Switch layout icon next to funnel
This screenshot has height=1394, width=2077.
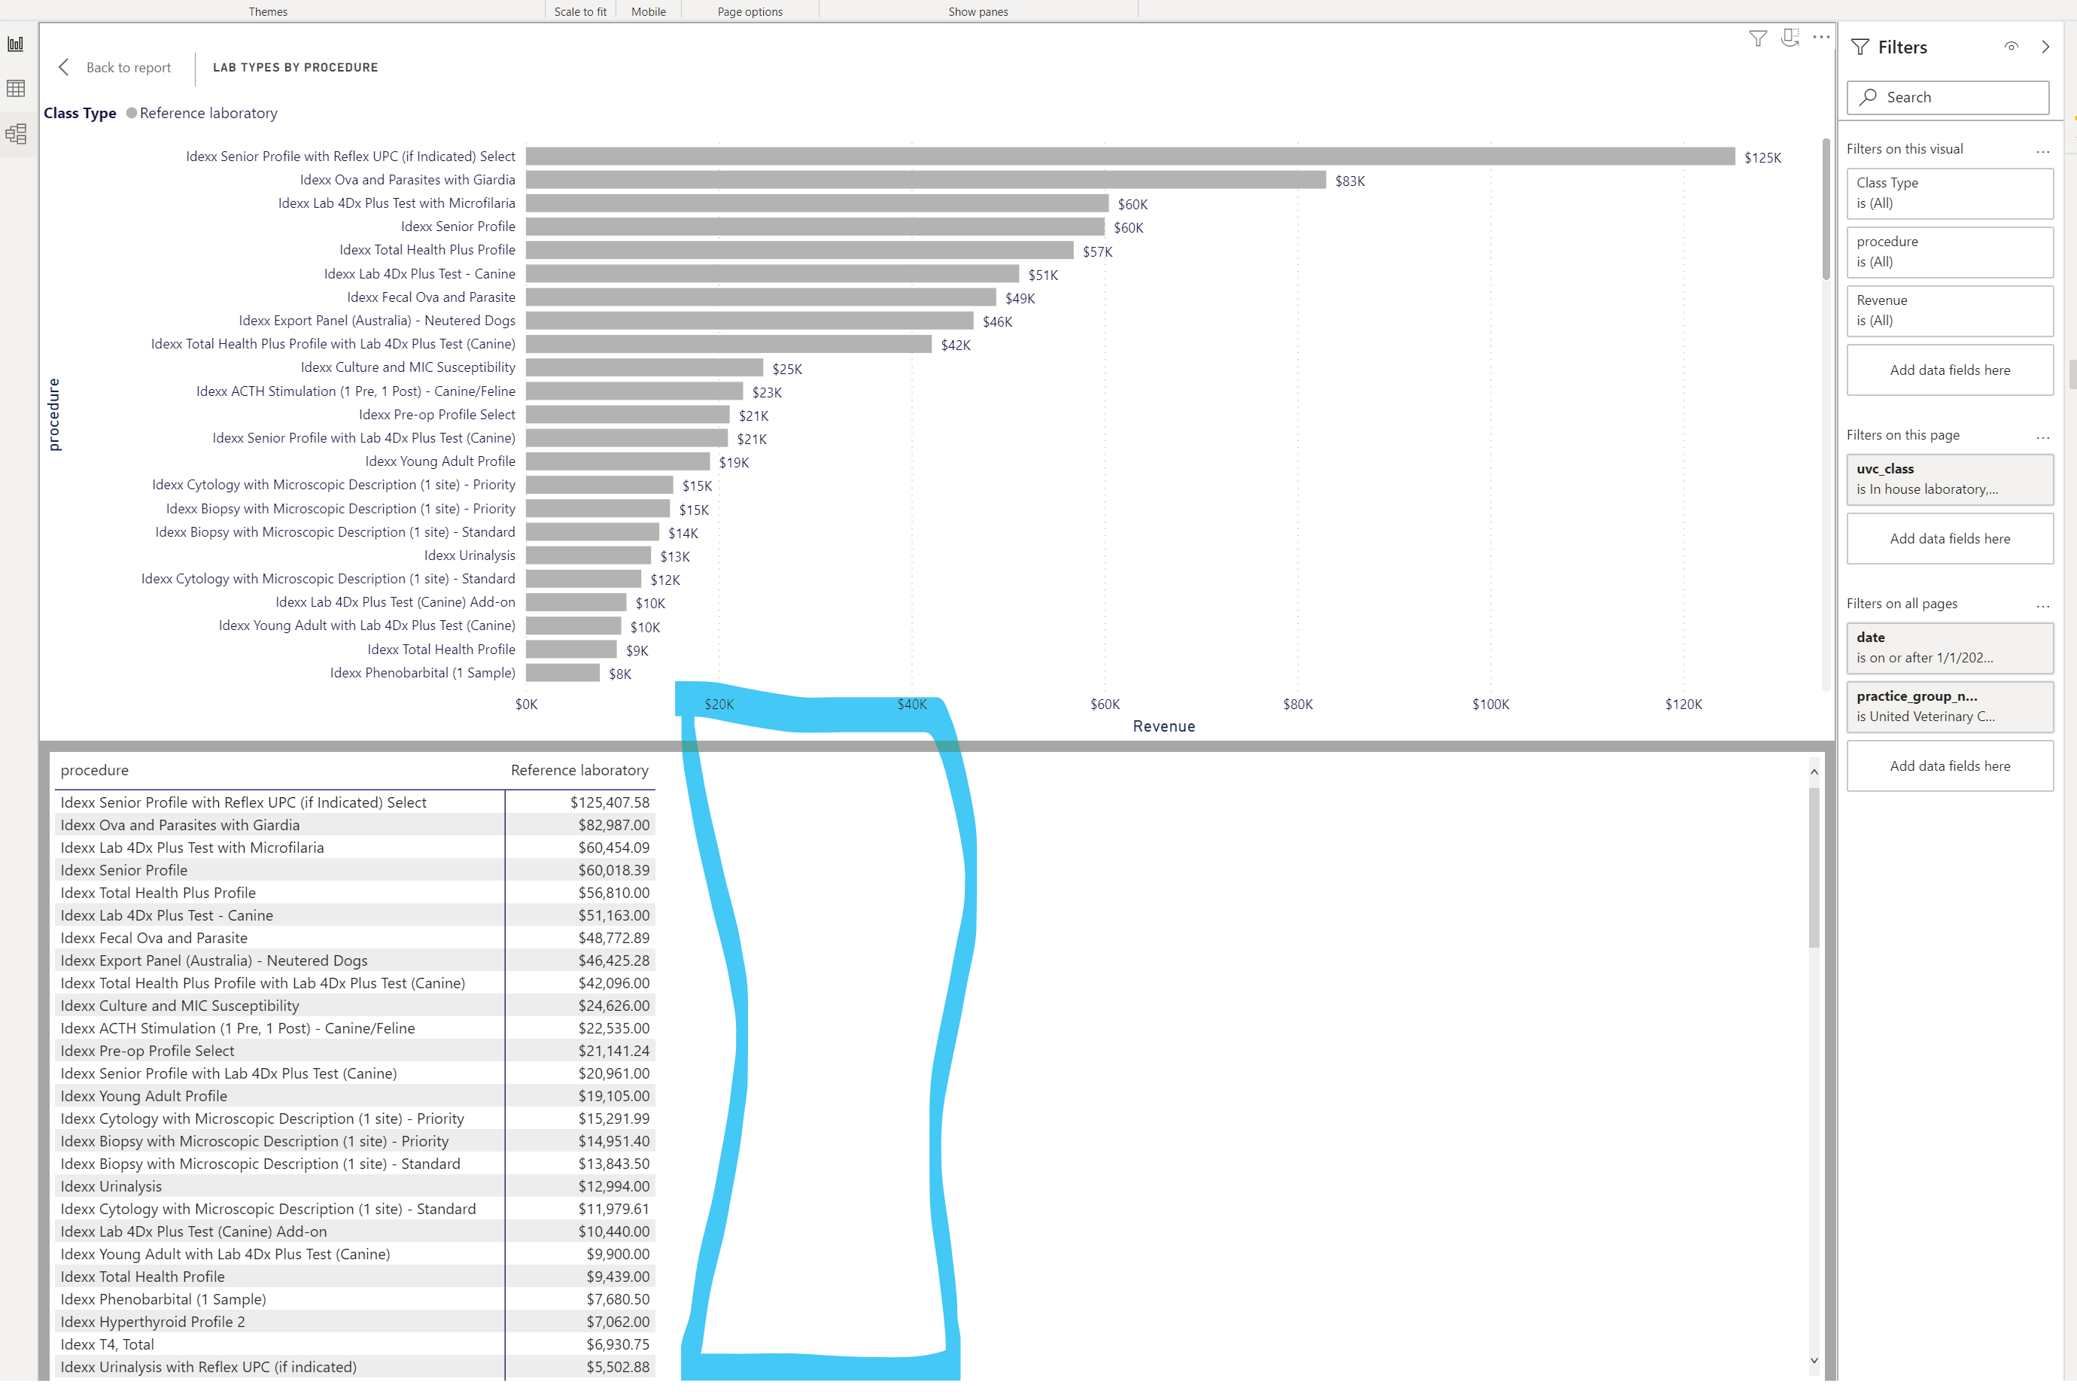1789,38
